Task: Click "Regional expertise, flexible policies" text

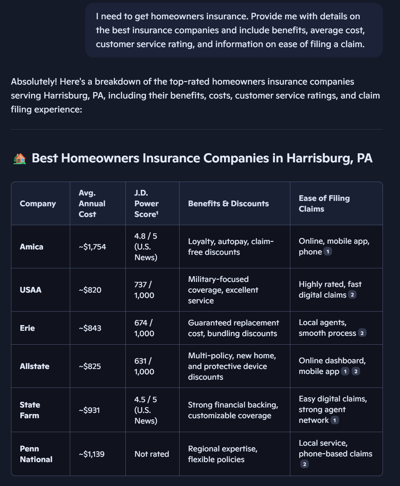Action: click(x=223, y=454)
